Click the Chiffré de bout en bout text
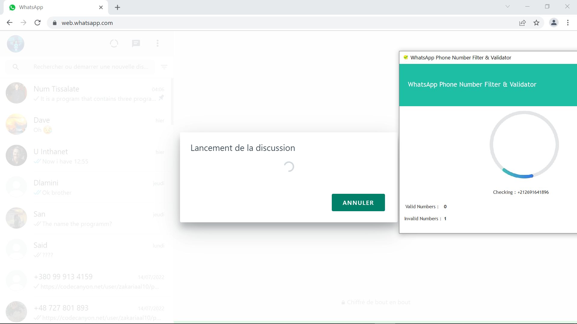Viewport: 577px width, 324px height. (378, 302)
